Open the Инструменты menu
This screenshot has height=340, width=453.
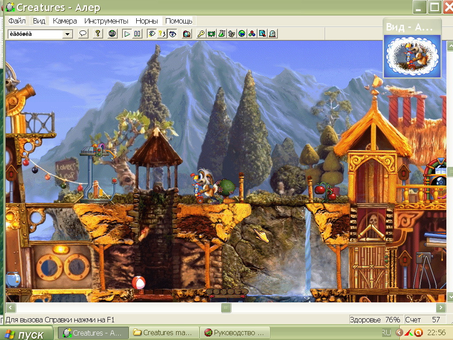tap(106, 21)
